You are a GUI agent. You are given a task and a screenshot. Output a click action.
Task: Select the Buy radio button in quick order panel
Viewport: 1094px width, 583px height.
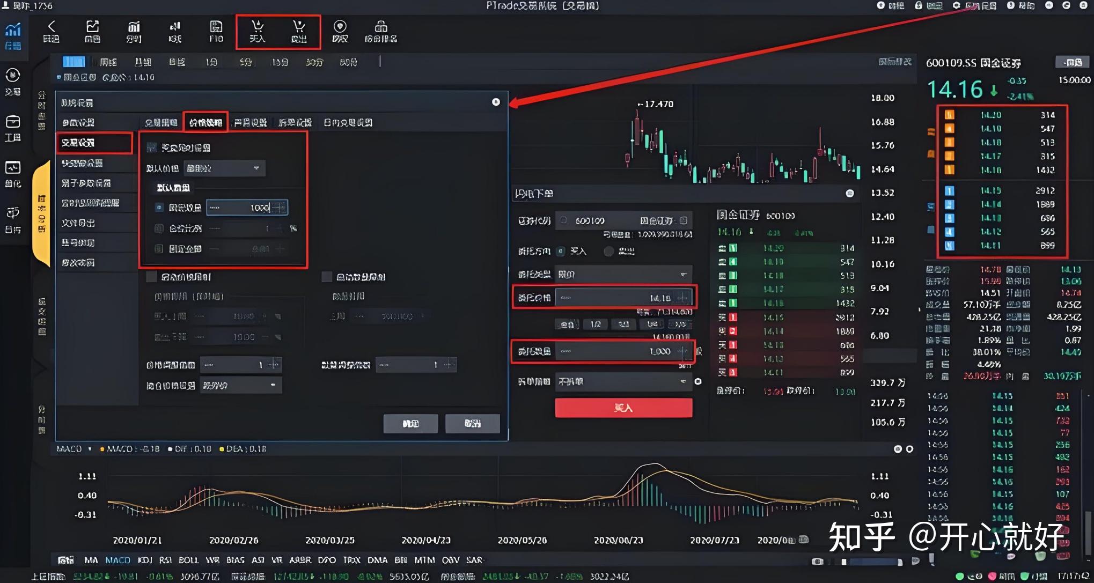click(x=561, y=251)
